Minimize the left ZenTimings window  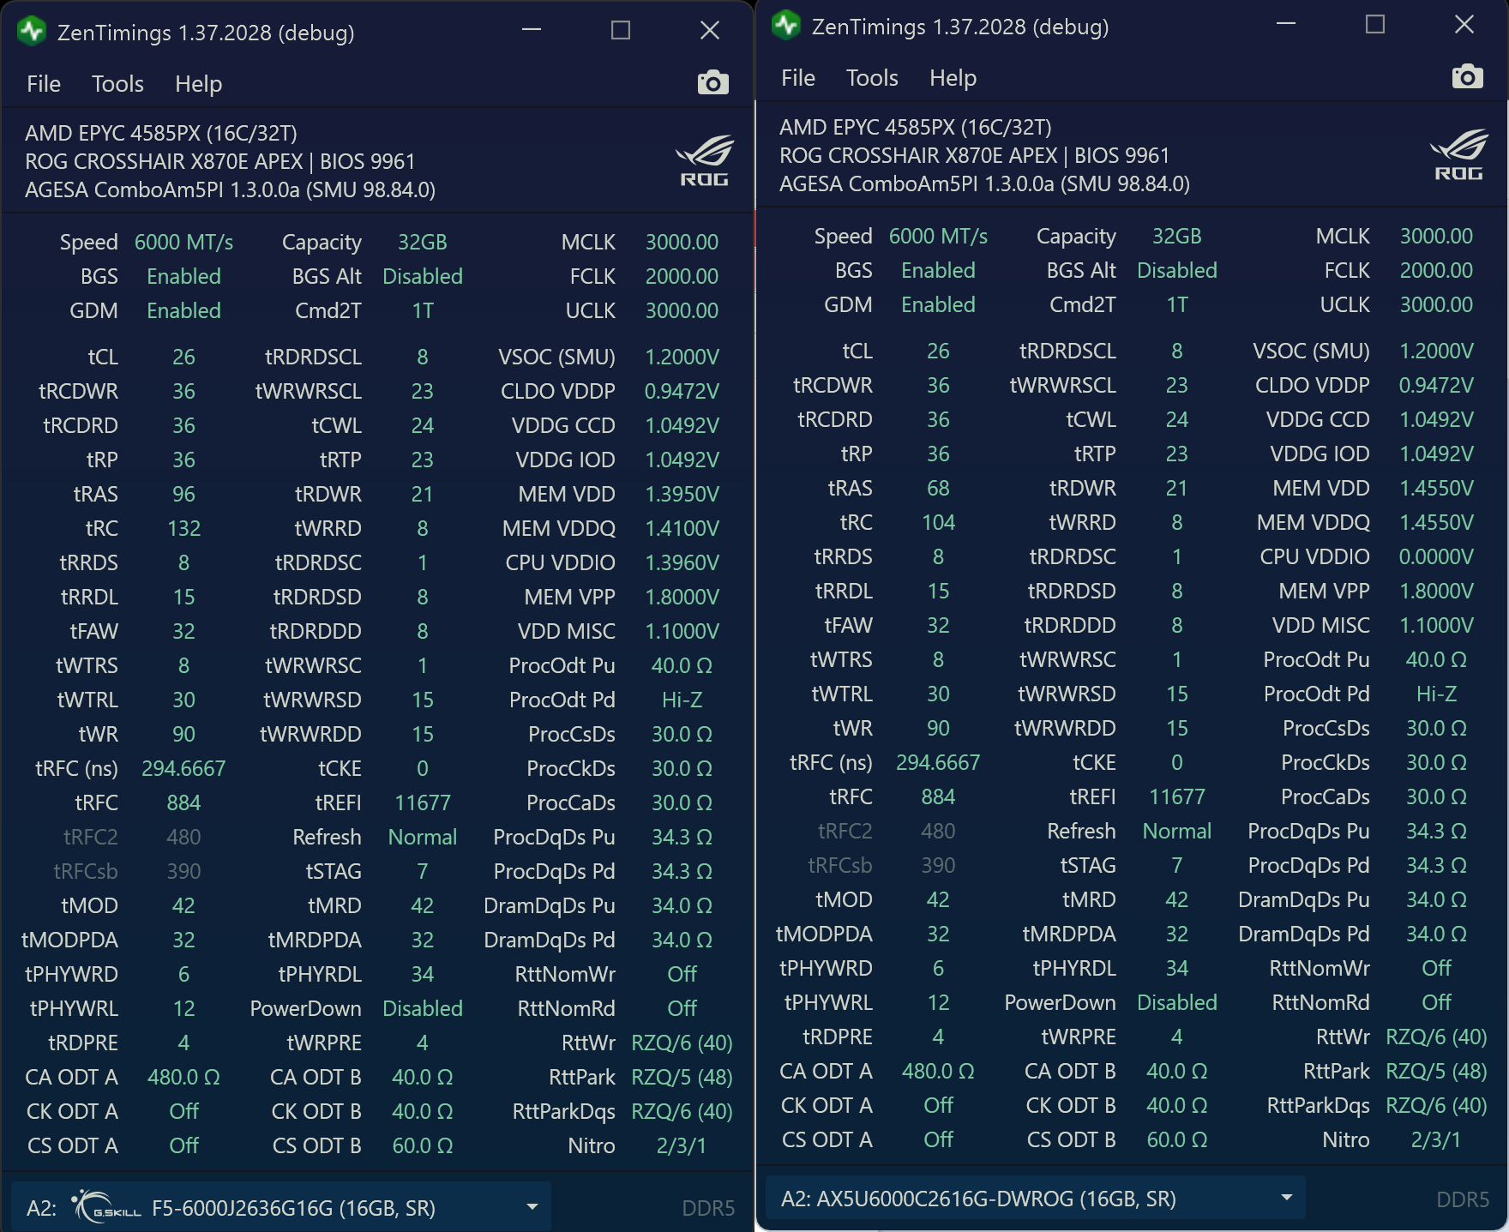(x=532, y=31)
